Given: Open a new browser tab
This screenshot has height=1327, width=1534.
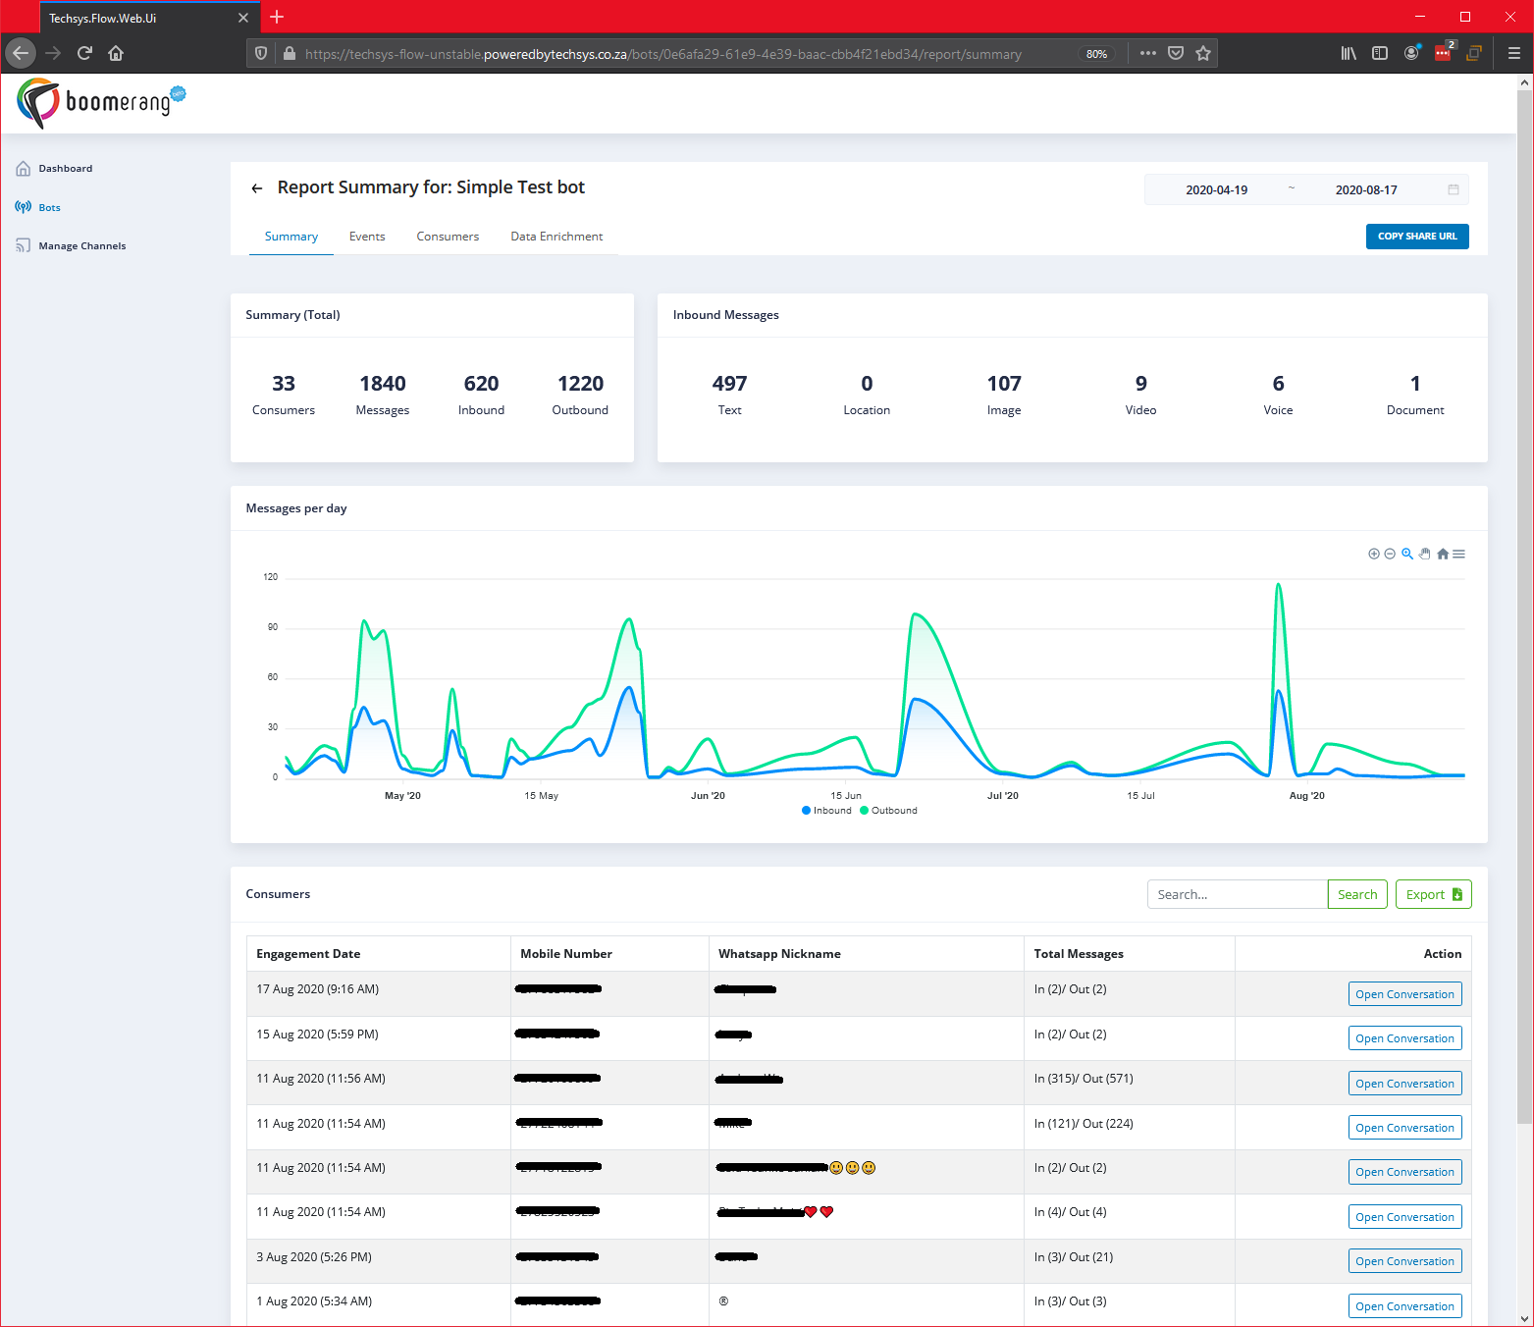Looking at the screenshot, I should 277,17.
